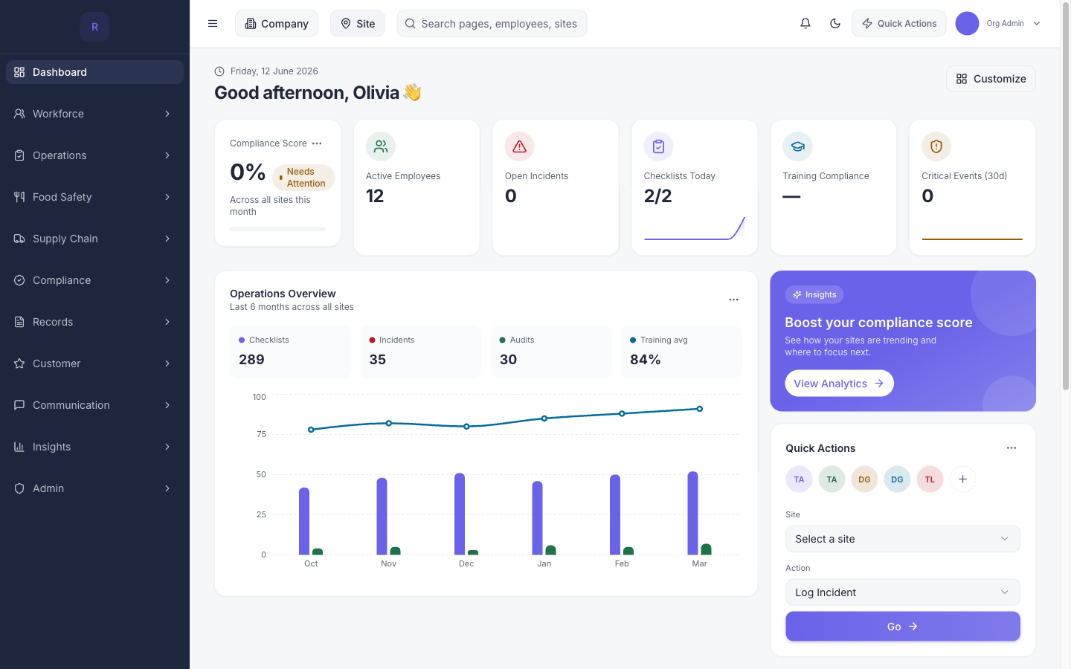Click the Workforce sidebar icon
The image size is (1071, 669).
(19, 114)
